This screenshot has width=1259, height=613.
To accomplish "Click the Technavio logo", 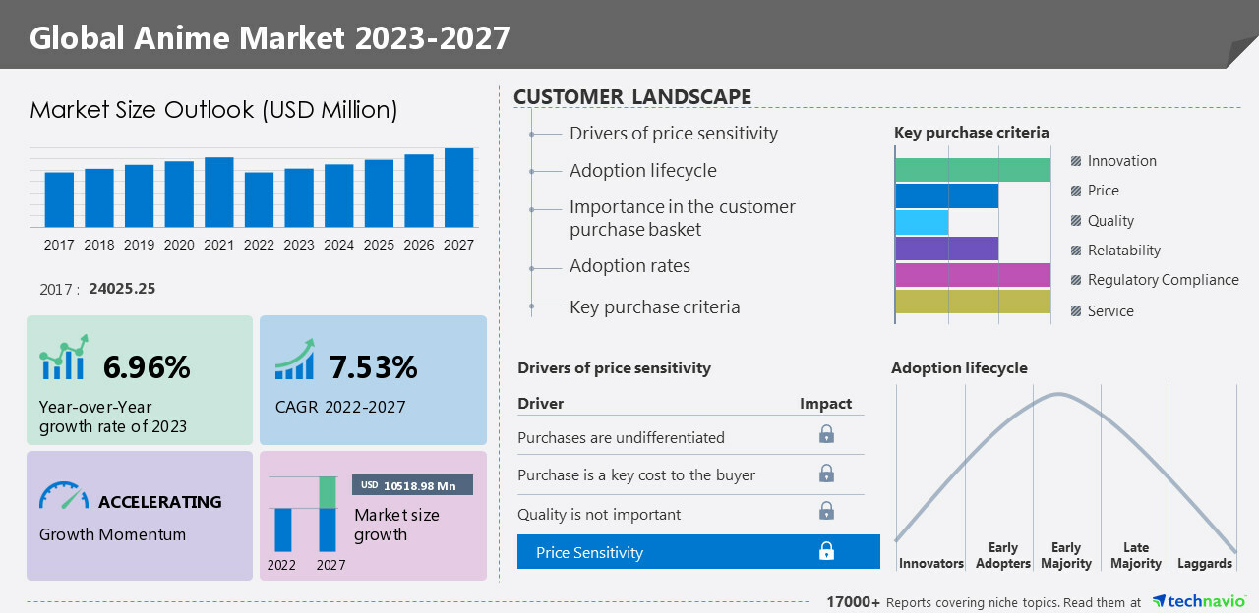I will coord(1200,601).
